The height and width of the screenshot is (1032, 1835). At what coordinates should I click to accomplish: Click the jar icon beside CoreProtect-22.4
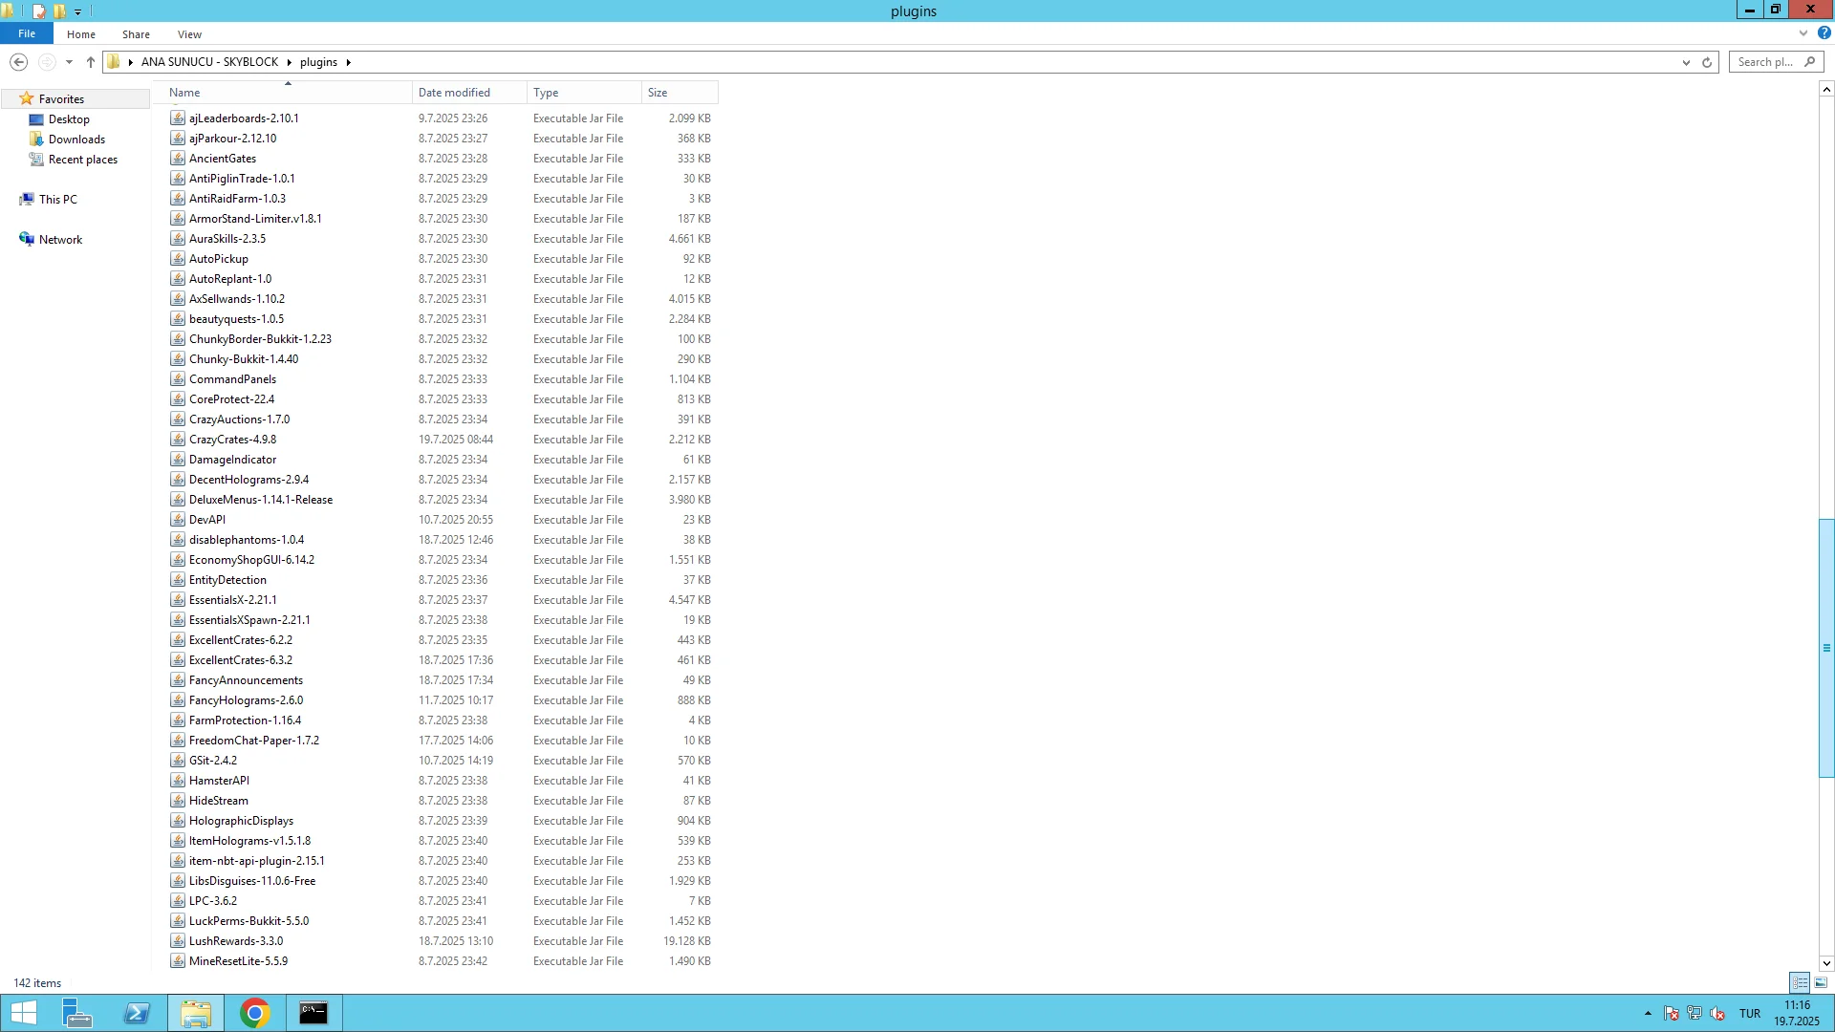point(178,399)
